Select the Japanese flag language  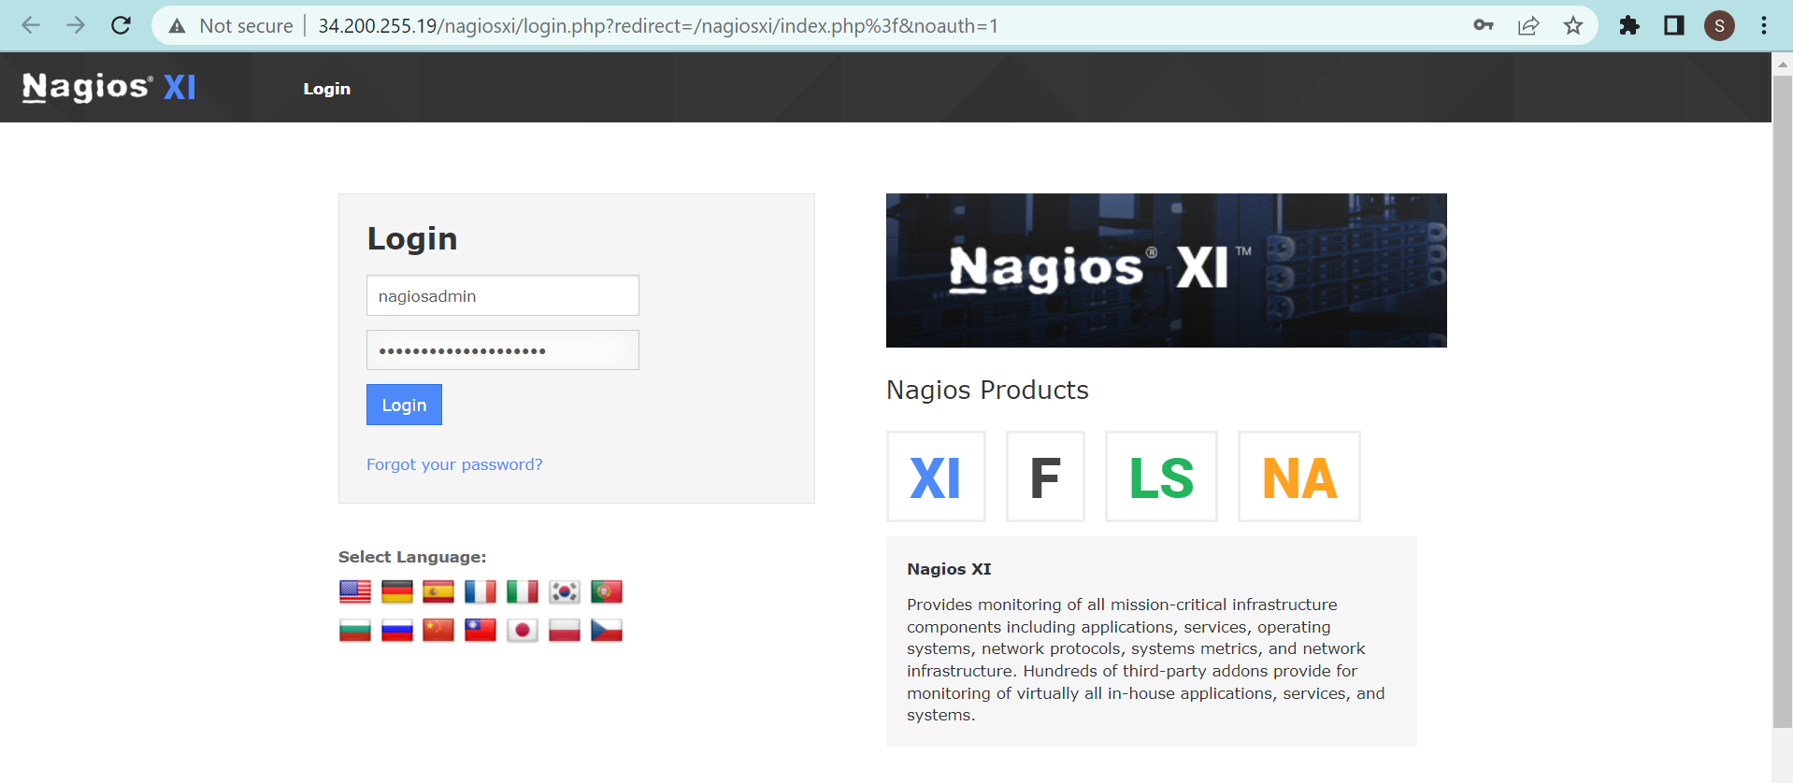[x=523, y=631]
